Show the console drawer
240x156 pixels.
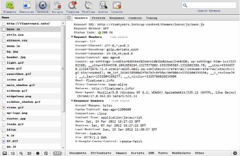pos(13,153)
